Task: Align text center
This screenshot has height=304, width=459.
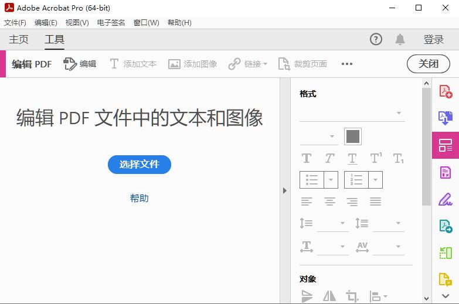Action: [x=329, y=201]
